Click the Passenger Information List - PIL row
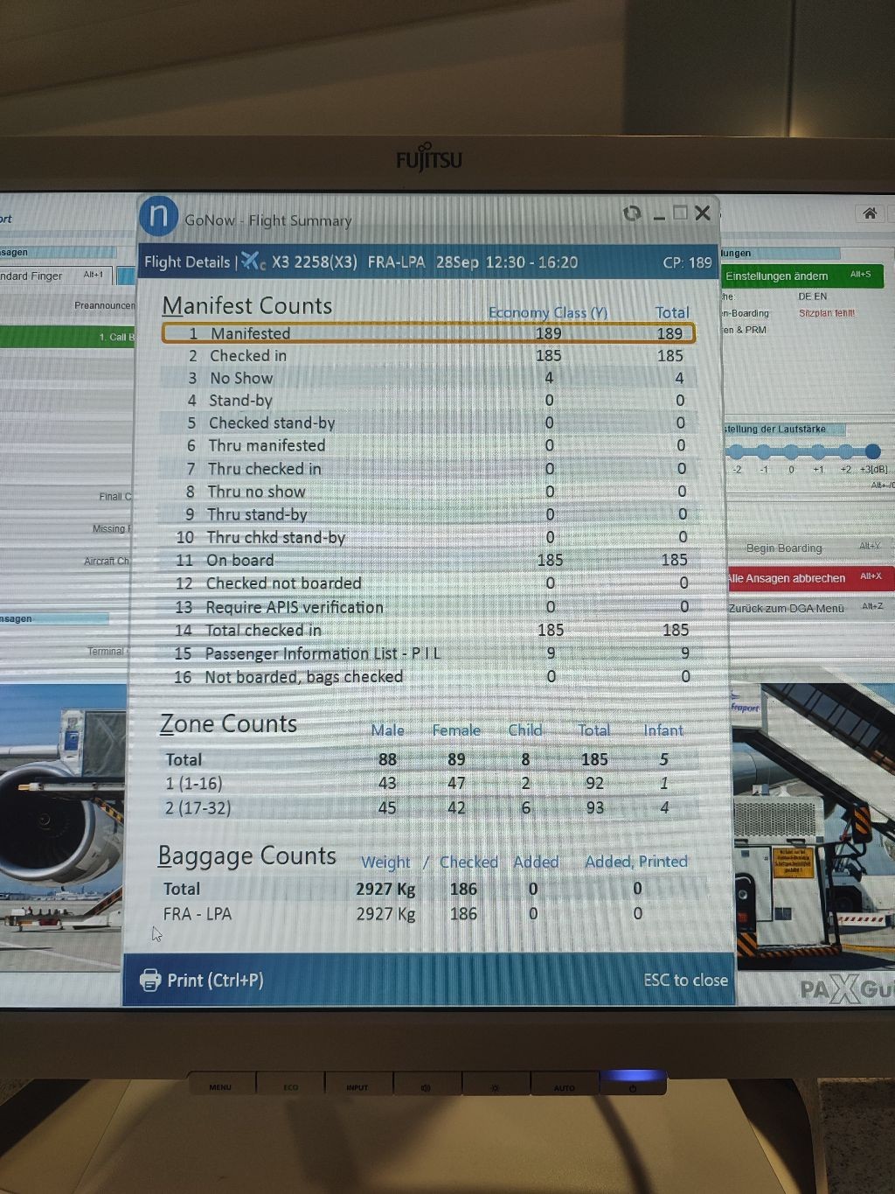Viewport: 895px width, 1194px height. (427, 653)
